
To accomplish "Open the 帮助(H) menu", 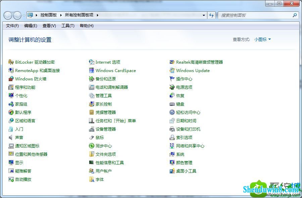I will click(87, 26).
